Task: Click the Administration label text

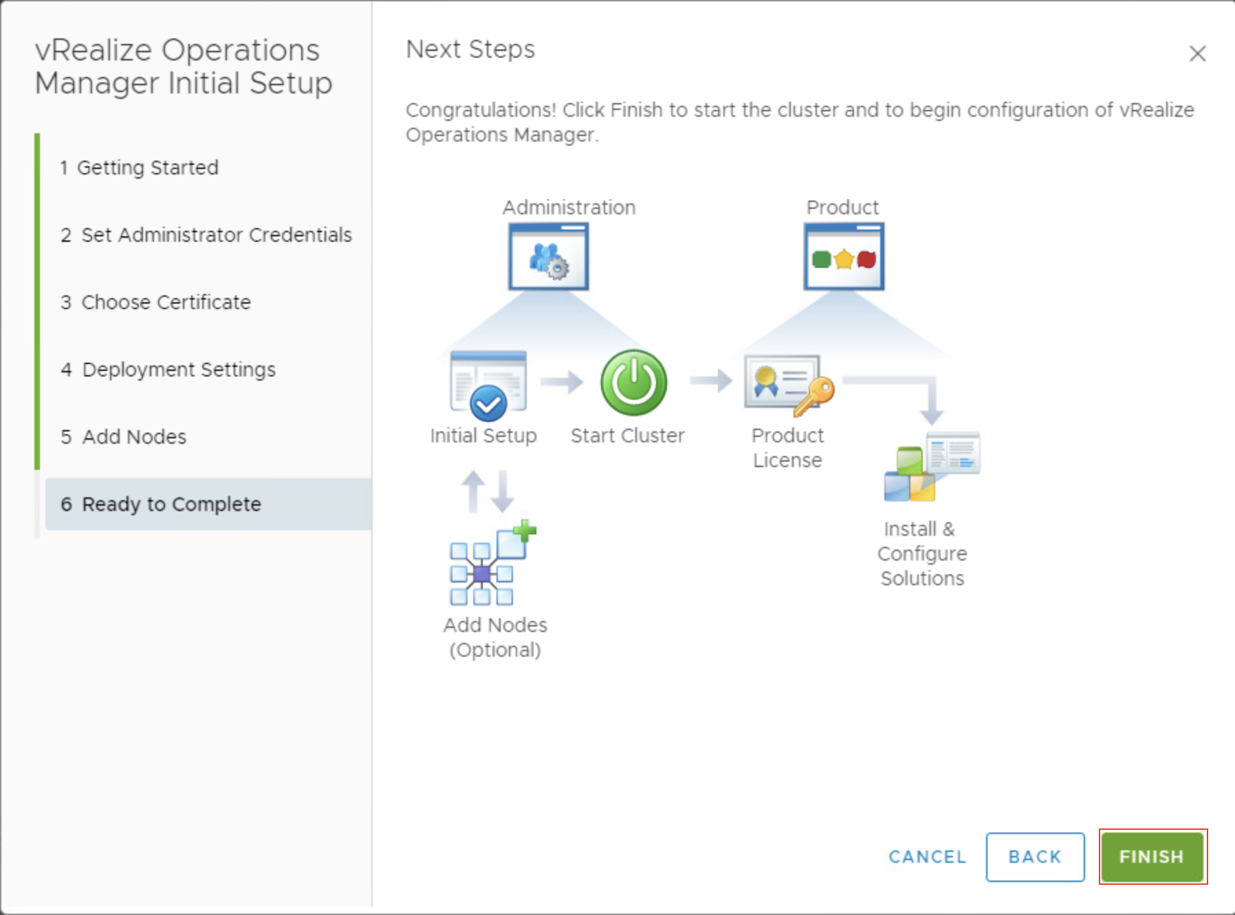Action: click(569, 207)
